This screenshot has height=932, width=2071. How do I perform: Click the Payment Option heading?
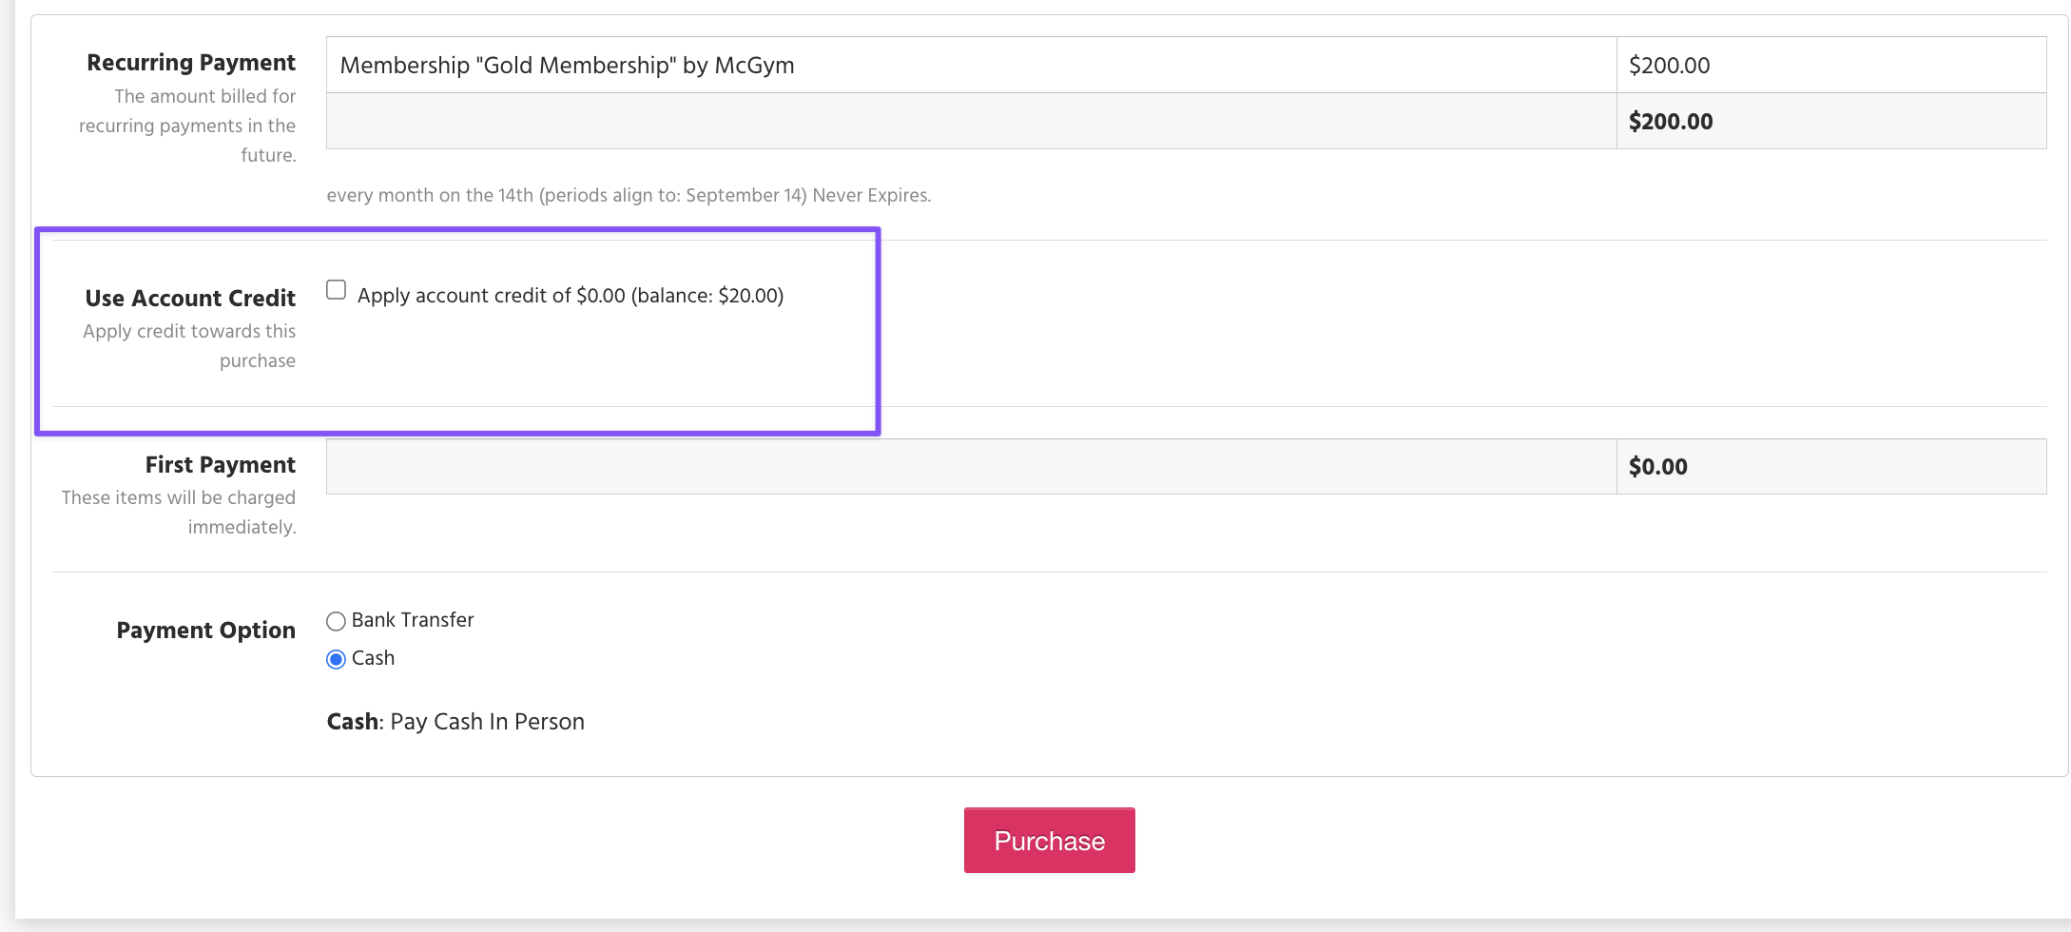click(205, 631)
